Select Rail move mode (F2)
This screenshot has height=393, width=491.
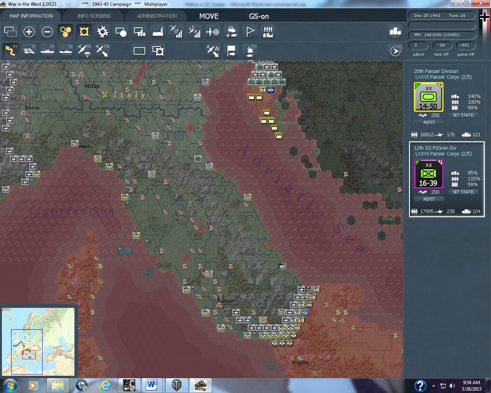point(29,51)
